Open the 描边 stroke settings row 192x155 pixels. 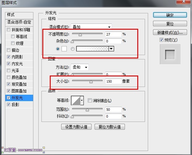point(19,50)
